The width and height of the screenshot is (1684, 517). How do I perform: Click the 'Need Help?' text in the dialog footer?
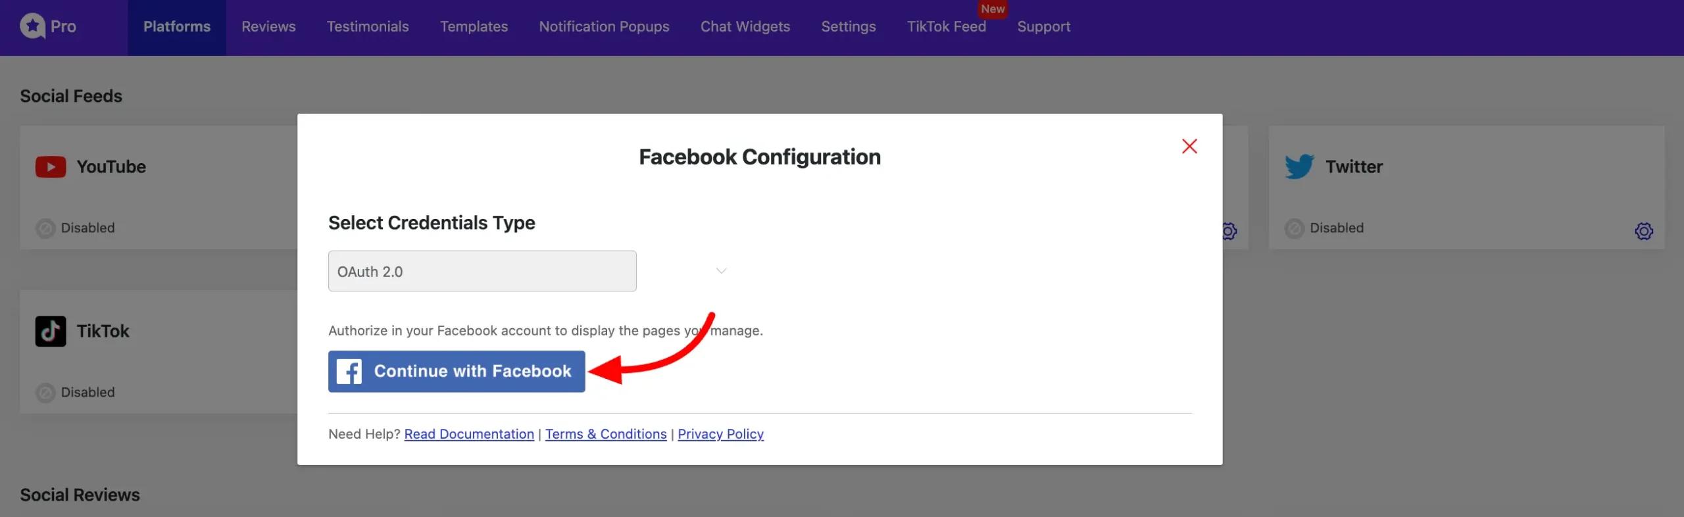[x=364, y=434]
